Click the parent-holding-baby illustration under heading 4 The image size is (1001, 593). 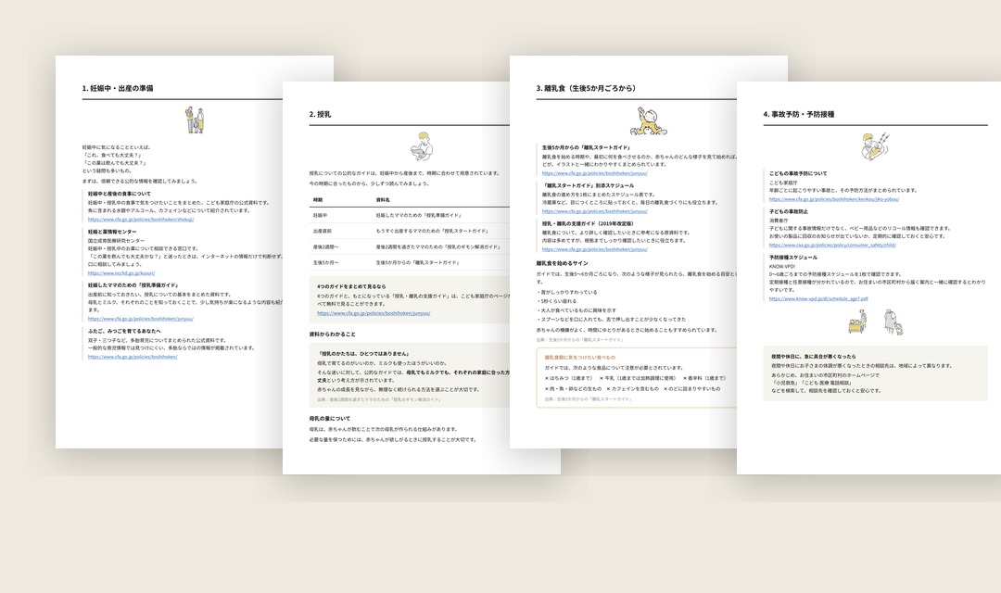click(875, 146)
